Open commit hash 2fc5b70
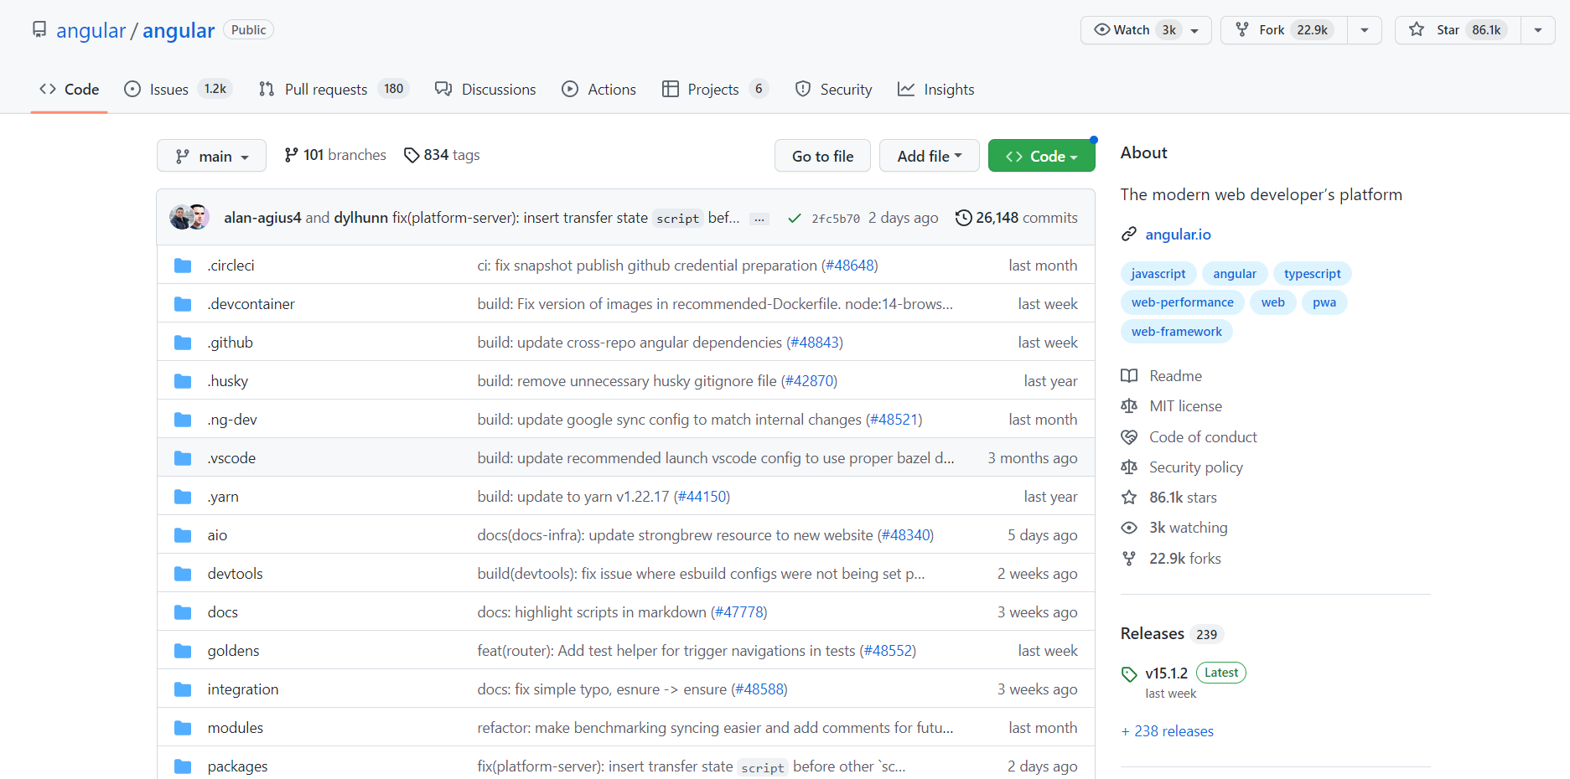 [x=836, y=219]
